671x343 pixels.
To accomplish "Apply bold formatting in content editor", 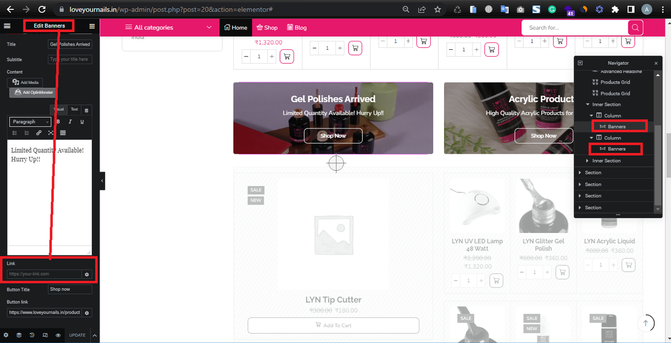I will click(x=58, y=122).
